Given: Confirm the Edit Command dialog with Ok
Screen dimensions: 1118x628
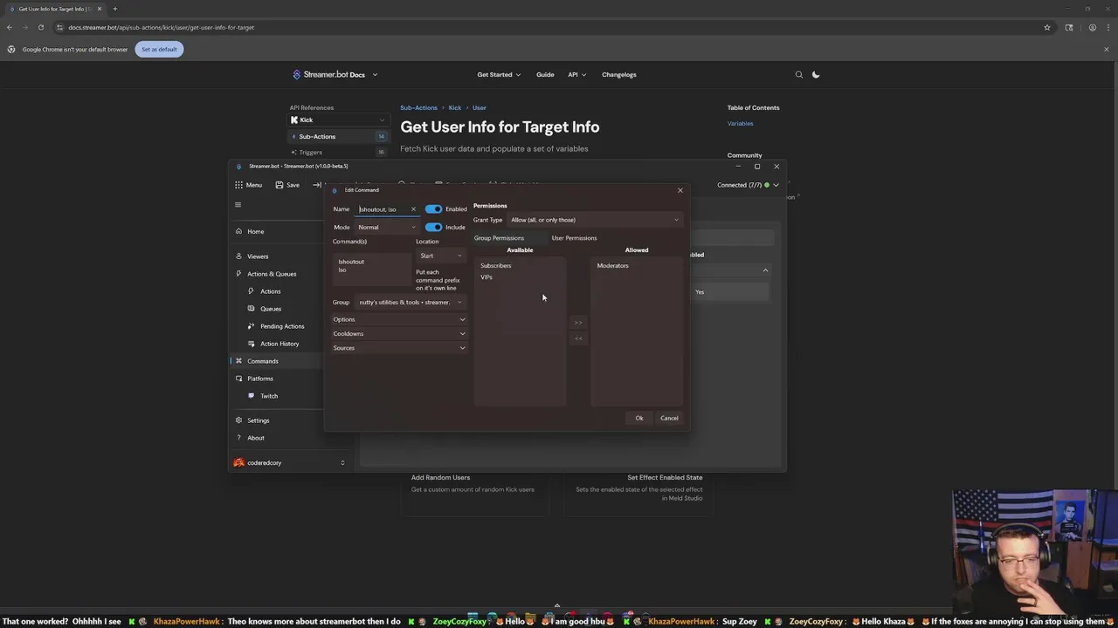Looking at the screenshot, I should 639,419.
